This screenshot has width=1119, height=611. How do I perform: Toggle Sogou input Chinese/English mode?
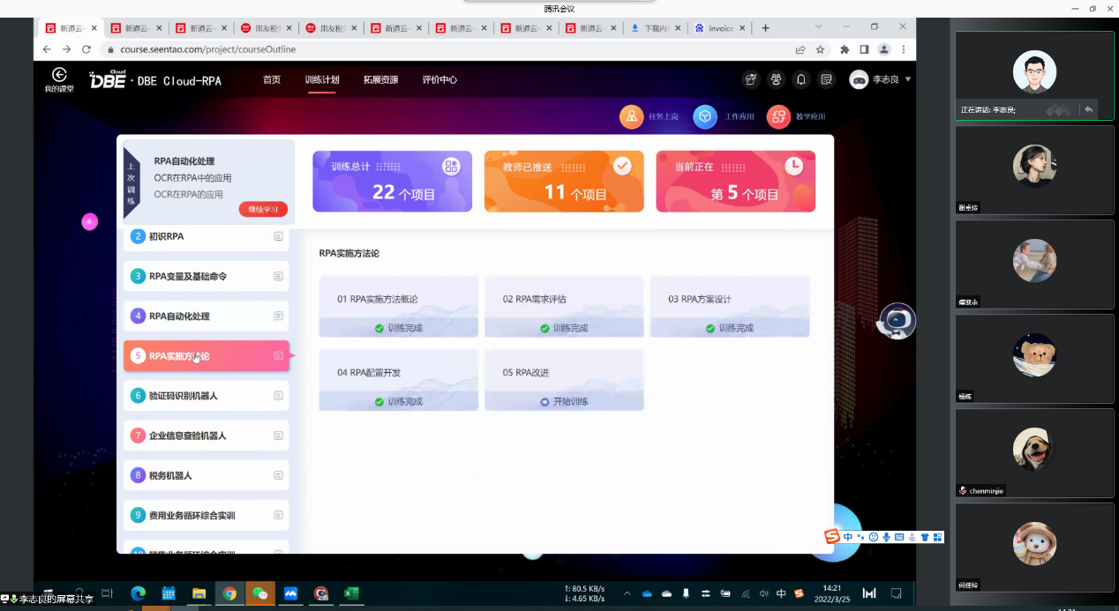point(847,537)
